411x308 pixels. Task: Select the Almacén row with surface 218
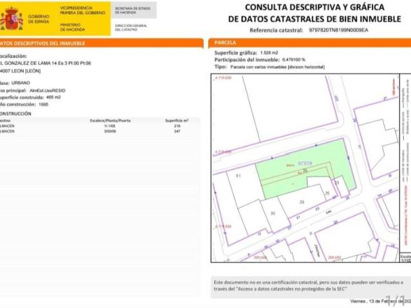pyautogui.click(x=96, y=126)
